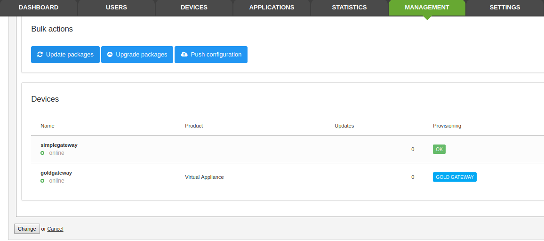This screenshot has height=241, width=544.
Task: Open the Applications tab
Action: [x=272, y=8]
